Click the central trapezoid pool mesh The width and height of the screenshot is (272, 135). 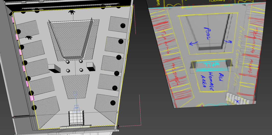[73, 41]
